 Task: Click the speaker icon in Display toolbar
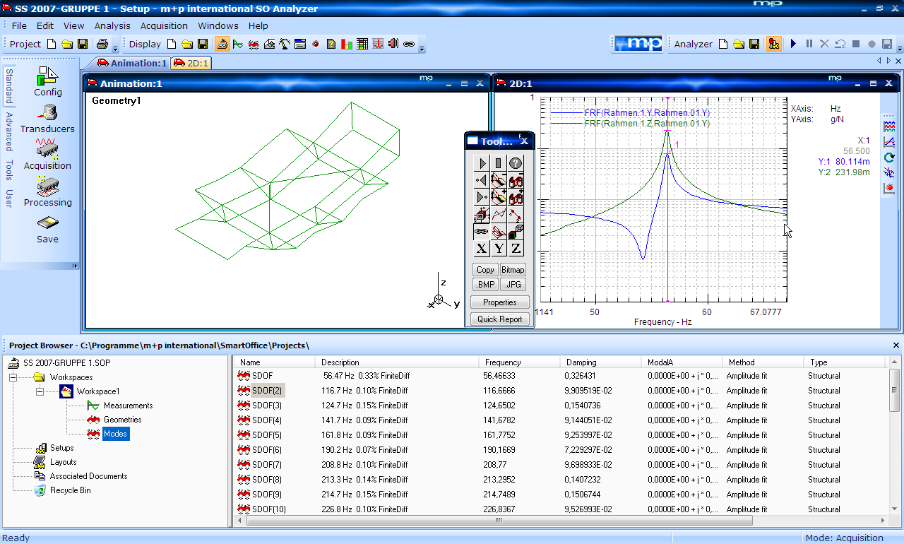[393, 44]
